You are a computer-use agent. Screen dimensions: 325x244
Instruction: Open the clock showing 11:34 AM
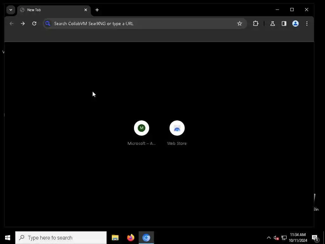[298, 238]
